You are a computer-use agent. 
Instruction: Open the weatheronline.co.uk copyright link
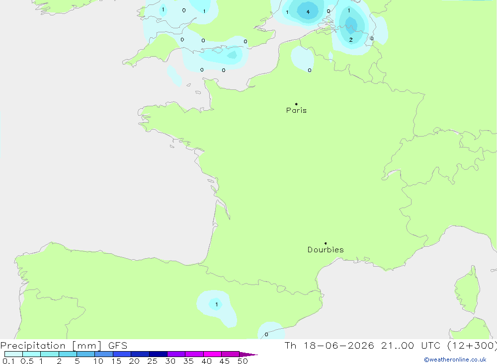(455, 360)
